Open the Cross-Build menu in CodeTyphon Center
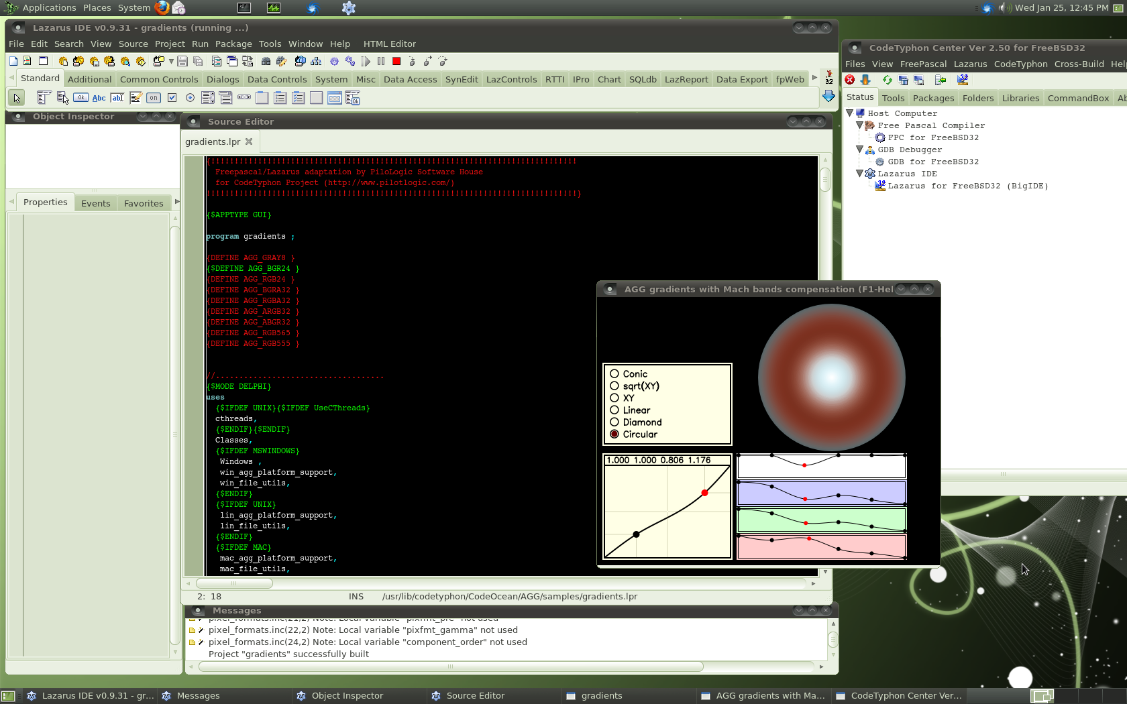1127x704 pixels. coord(1079,64)
